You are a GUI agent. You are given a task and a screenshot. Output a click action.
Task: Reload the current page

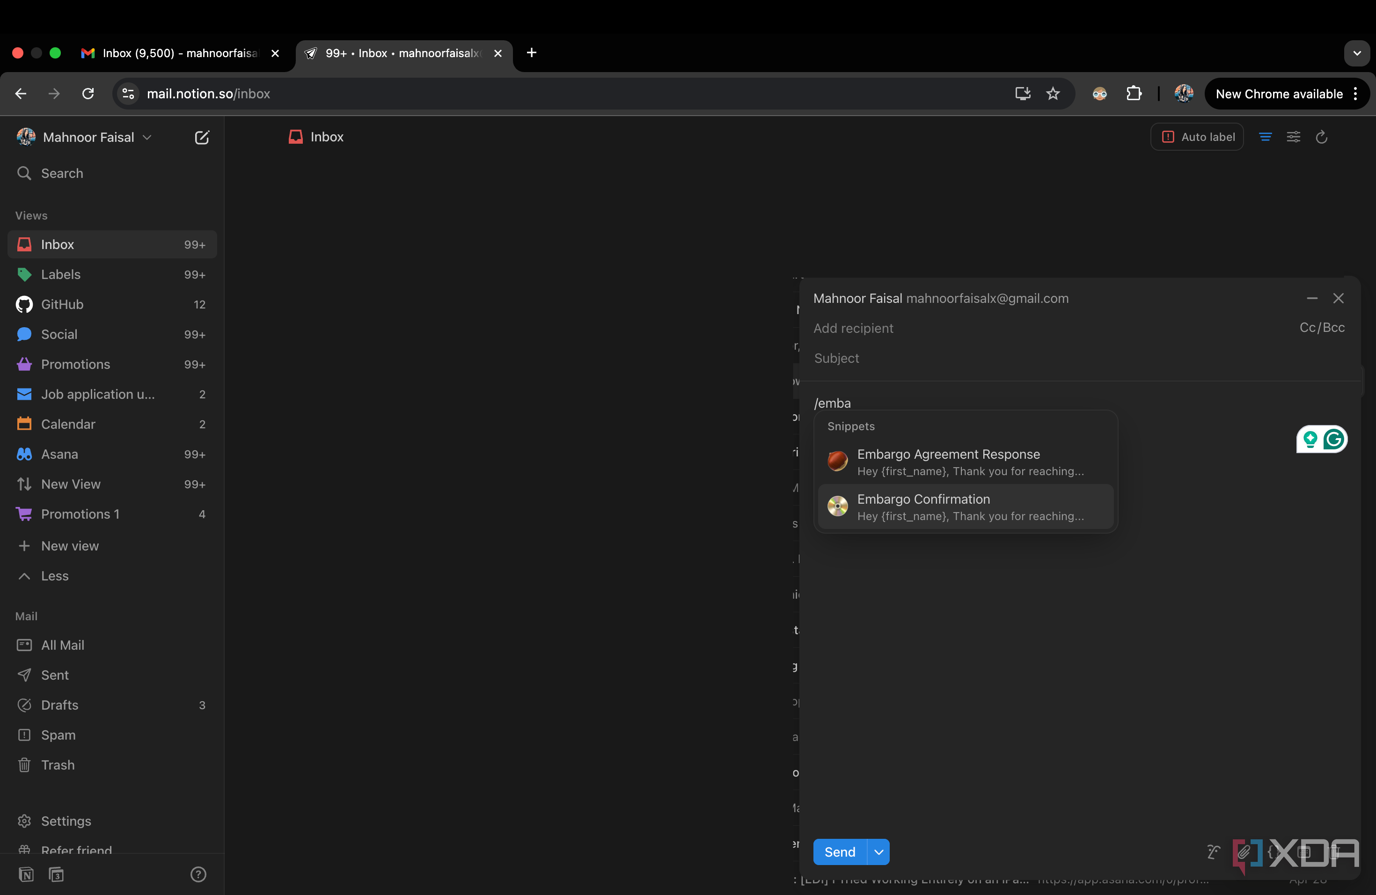[x=88, y=94]
